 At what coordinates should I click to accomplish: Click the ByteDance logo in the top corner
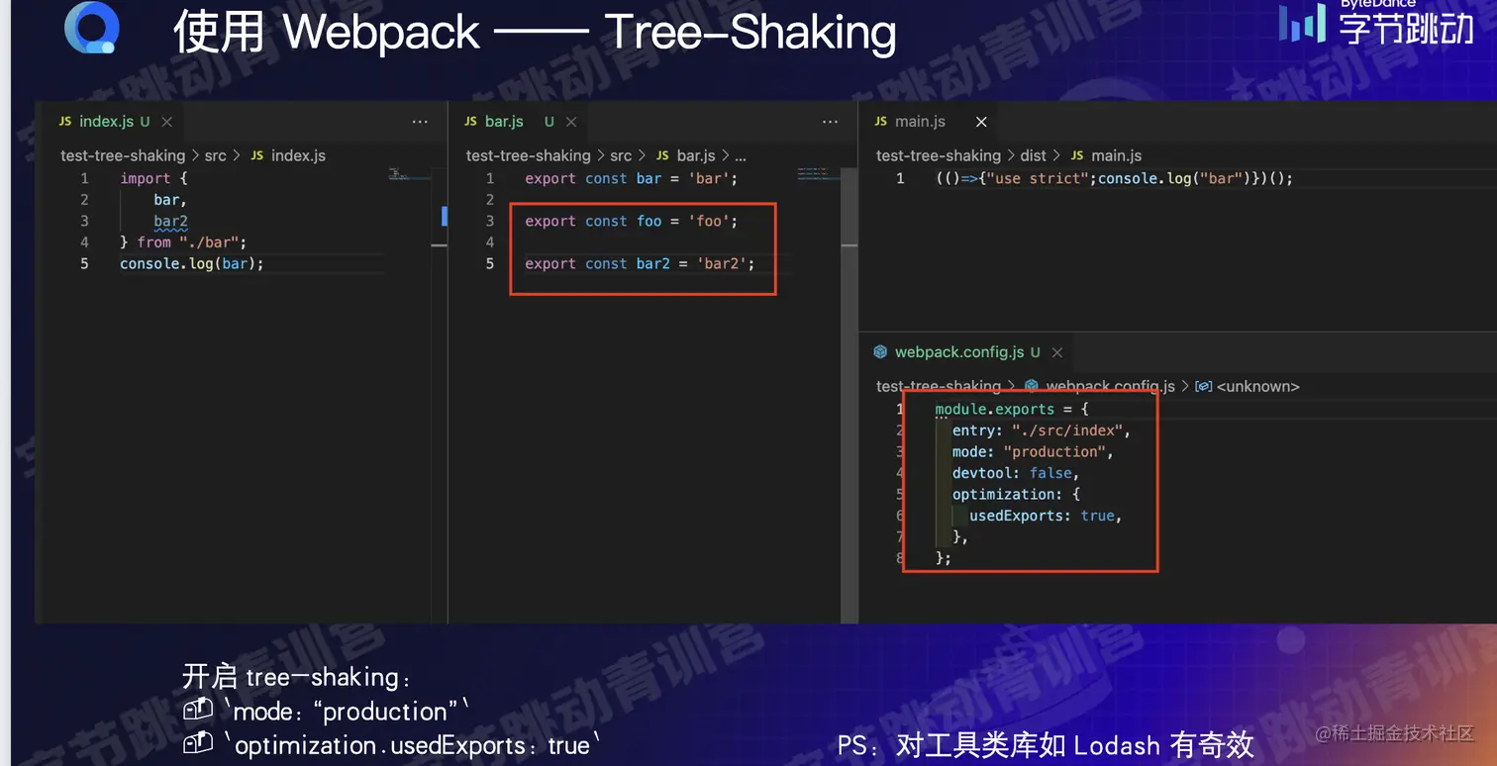(1376, 23)
